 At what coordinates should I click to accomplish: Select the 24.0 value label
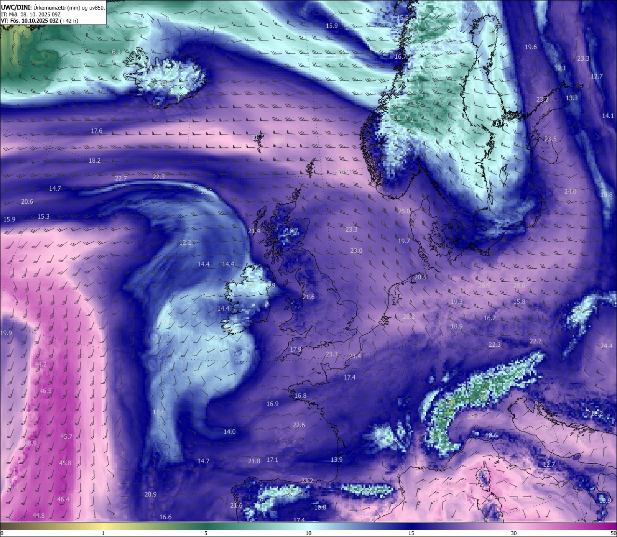coord(570,191)
